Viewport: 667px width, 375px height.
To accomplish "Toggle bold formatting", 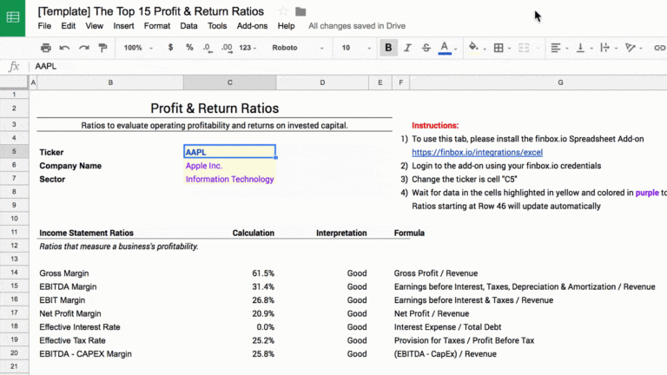I will pyautogui.click(x=388, y=48).
